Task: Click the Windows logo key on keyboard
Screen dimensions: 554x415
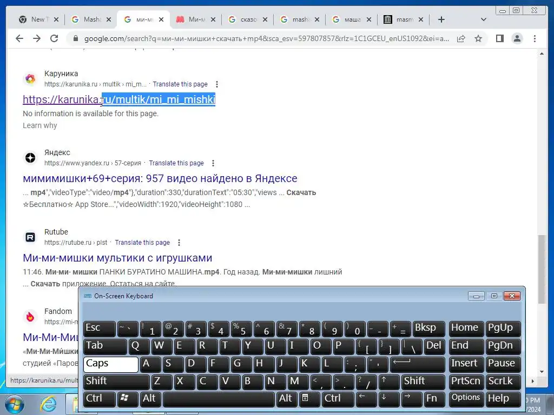Action: [x=128, y=399]
